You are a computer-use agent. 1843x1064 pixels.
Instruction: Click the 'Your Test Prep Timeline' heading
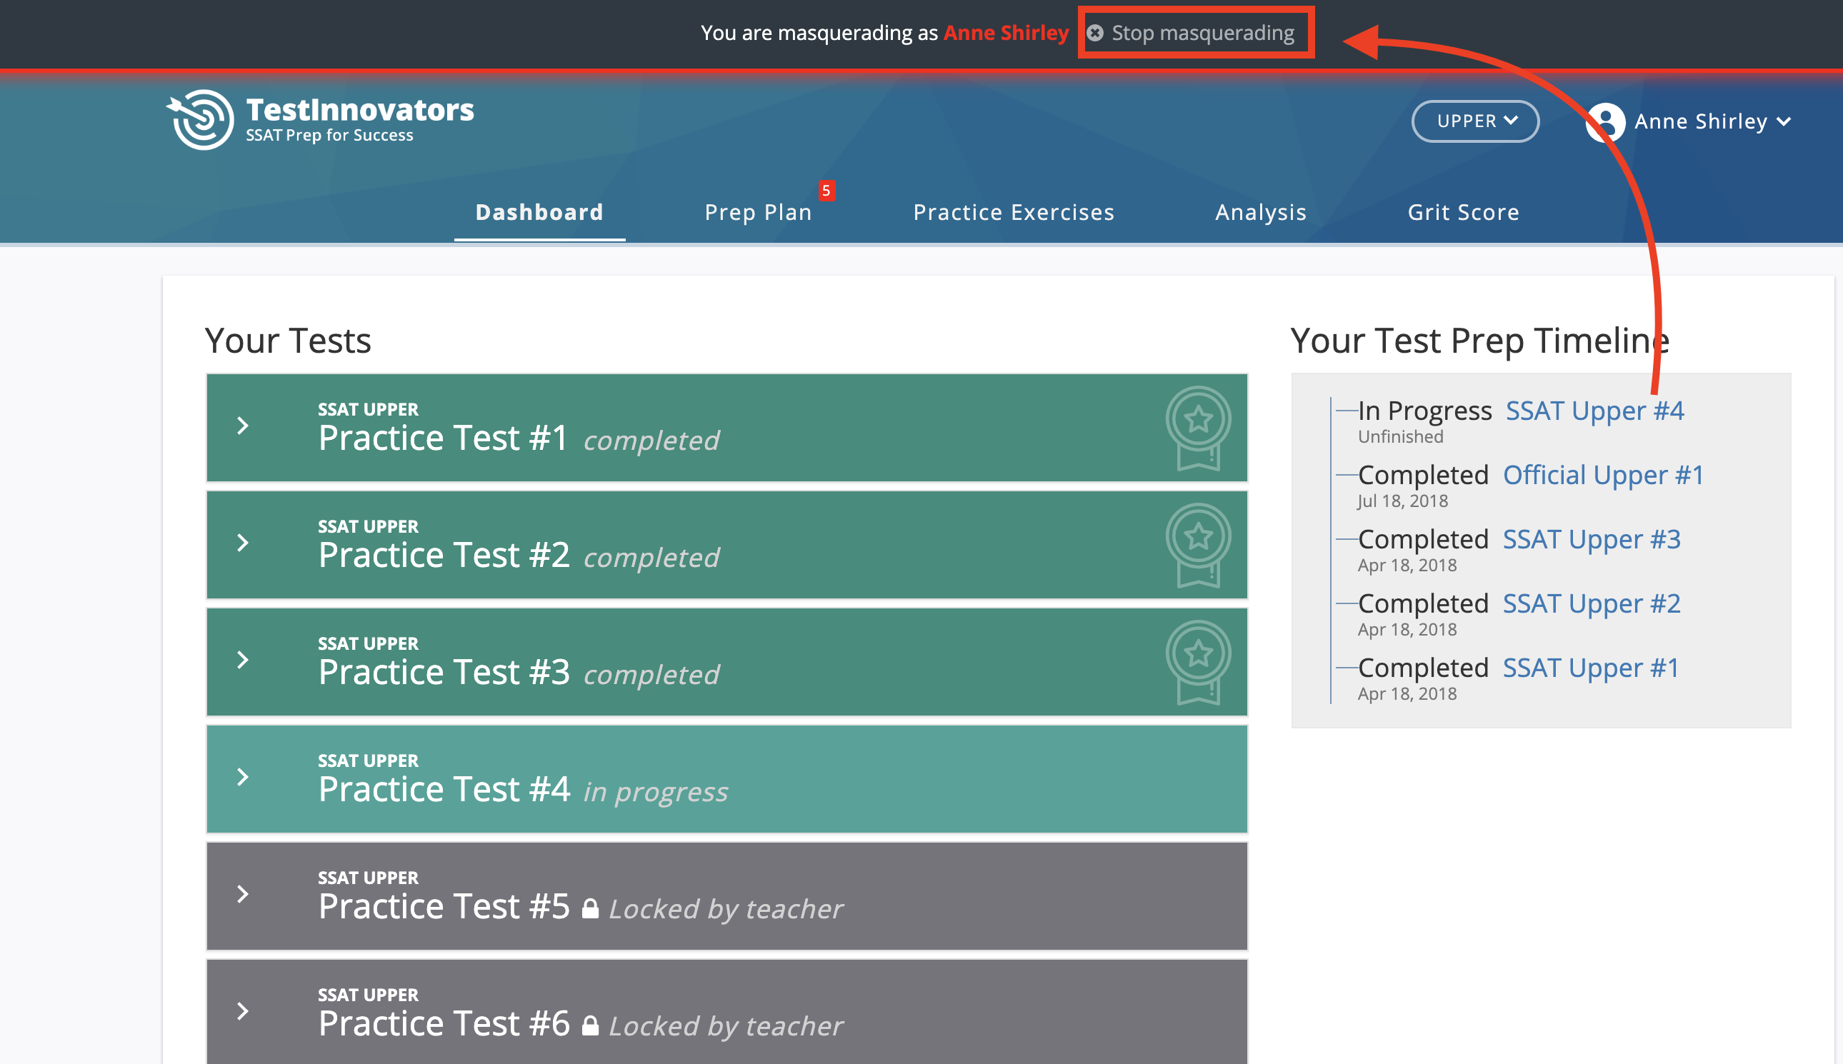[x=1479, y=341]
